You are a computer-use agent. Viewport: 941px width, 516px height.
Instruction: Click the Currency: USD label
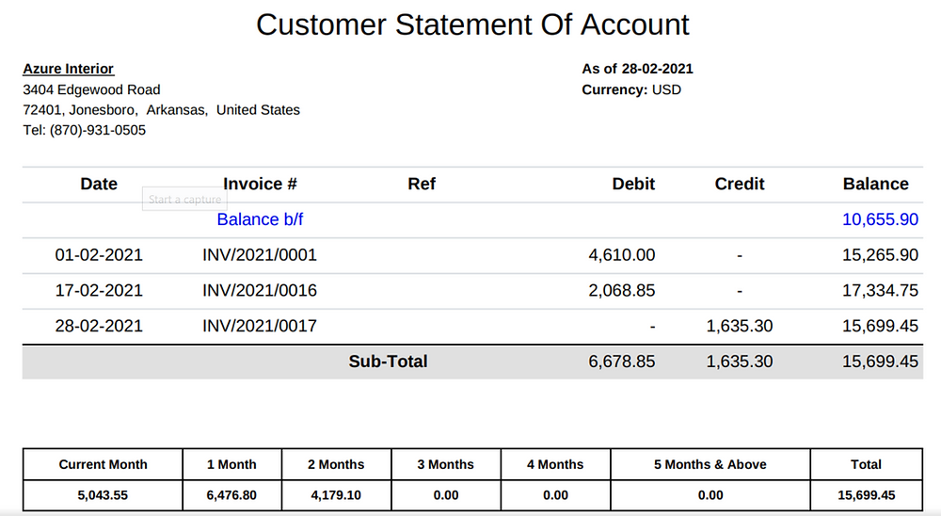(631, 90)
